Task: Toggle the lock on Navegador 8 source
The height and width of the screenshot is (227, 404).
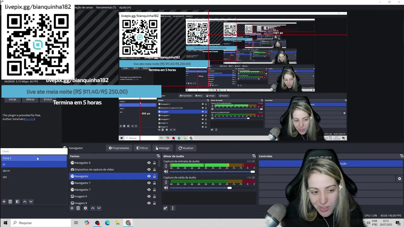Action: coord(154,163)
